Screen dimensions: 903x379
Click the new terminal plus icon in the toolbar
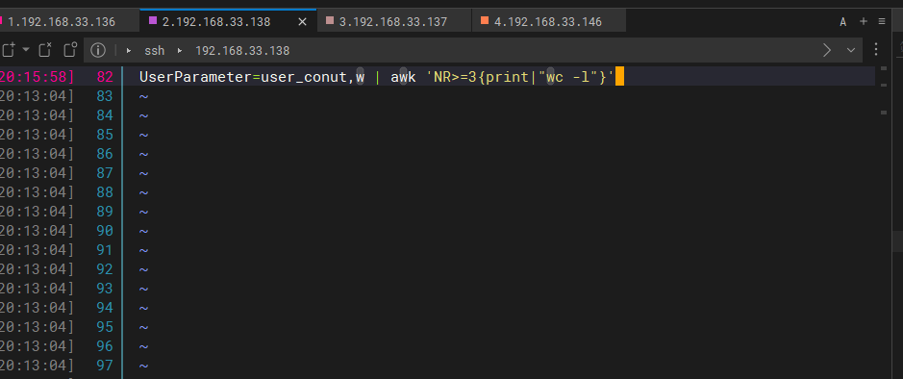click(8, 50)
